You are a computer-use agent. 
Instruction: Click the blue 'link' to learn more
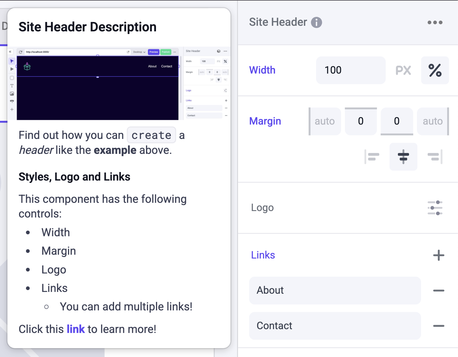tap(76, 329)
